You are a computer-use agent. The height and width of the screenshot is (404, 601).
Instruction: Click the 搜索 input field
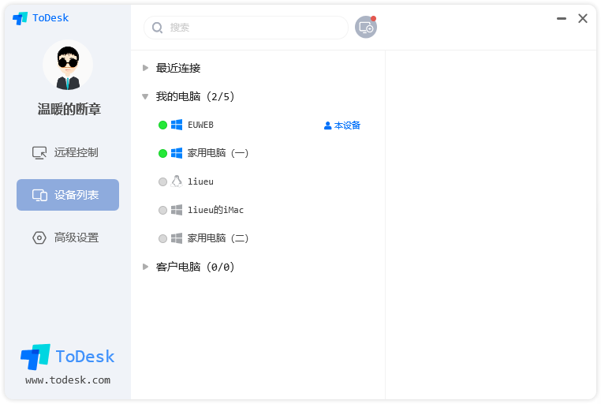[x=246, y=28]
